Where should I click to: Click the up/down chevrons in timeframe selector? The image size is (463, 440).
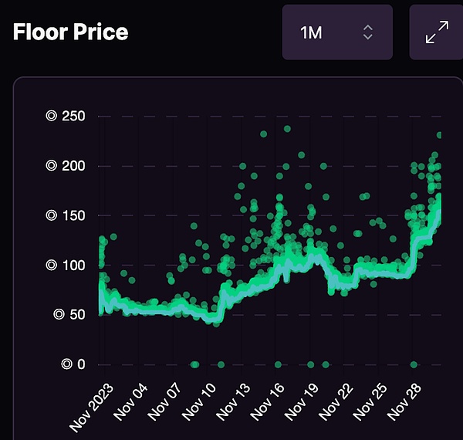(x=368, y=32)
